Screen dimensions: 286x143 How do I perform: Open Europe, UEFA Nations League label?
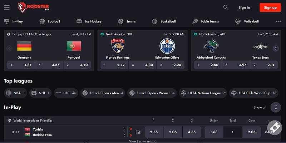tap(31, 34)
